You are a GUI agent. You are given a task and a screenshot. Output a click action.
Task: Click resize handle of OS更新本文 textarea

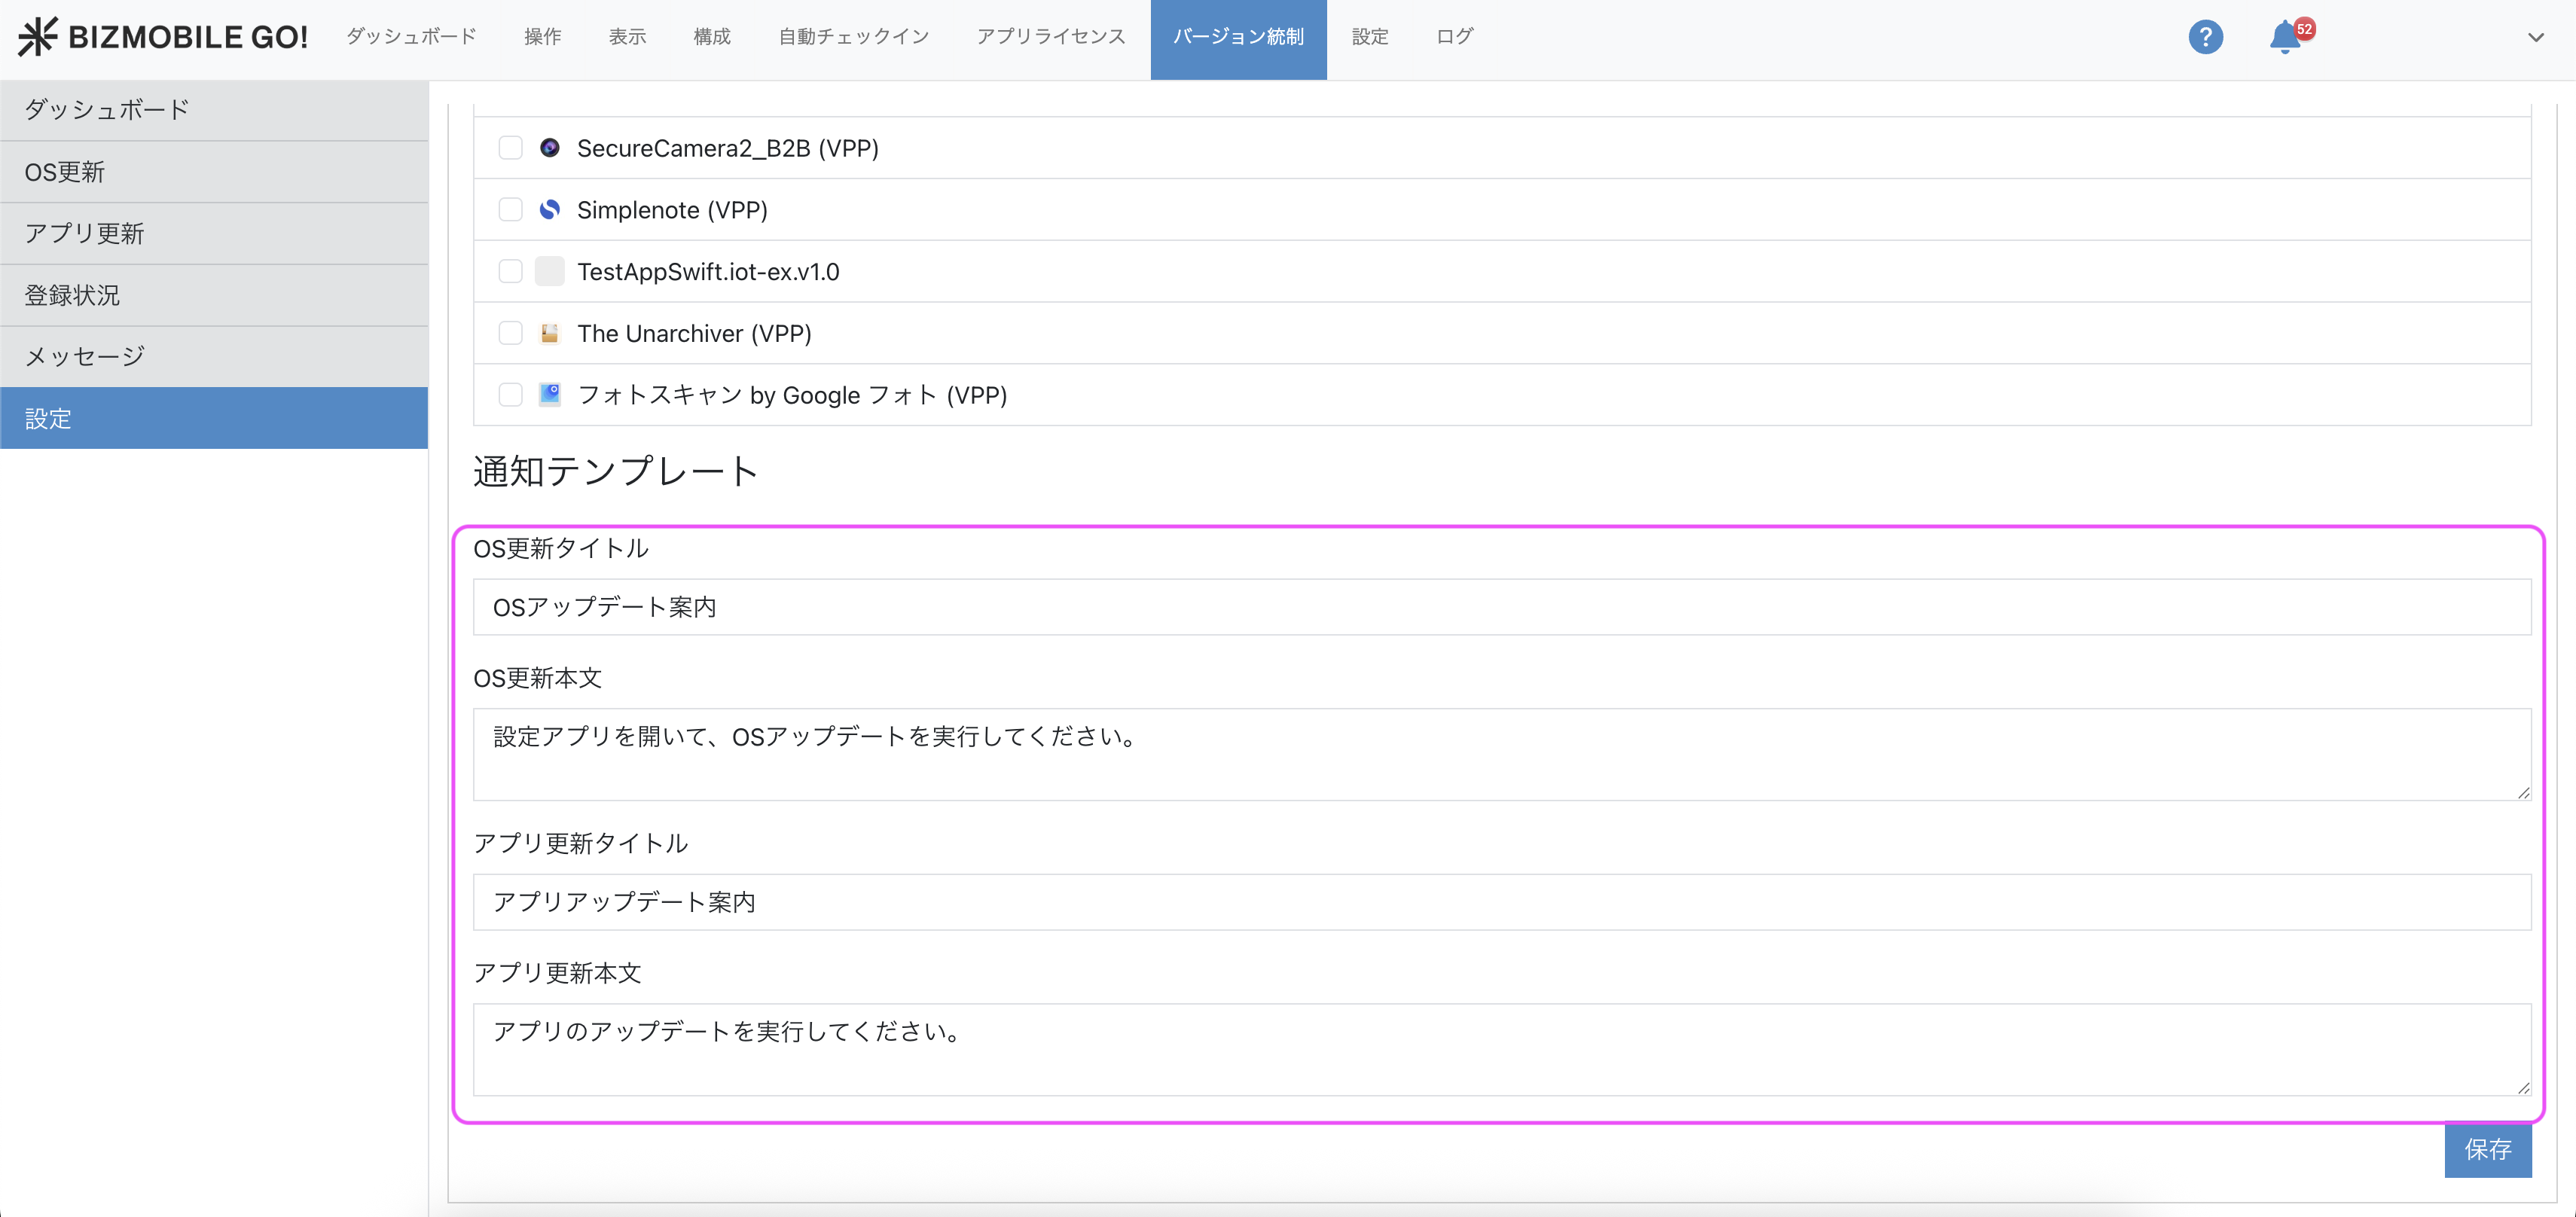[x=2523, y=792]
